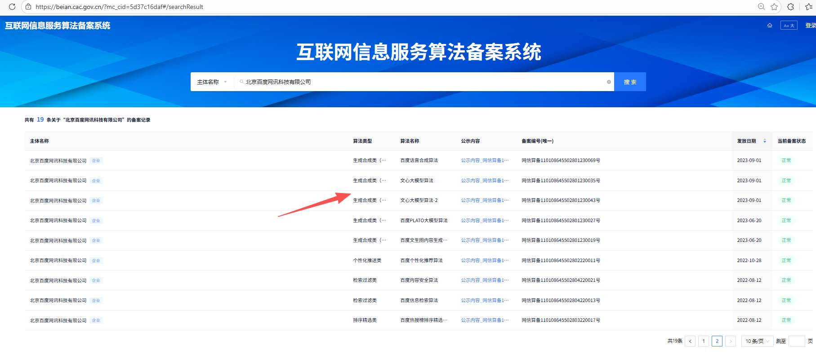Click the 算法类型 column header
Viewport: 816px width, 364px height.
(x=362, y=141)
